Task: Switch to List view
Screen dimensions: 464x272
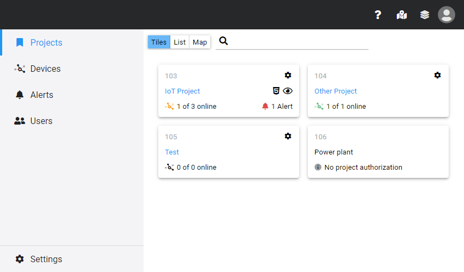Action: point(180,42)
